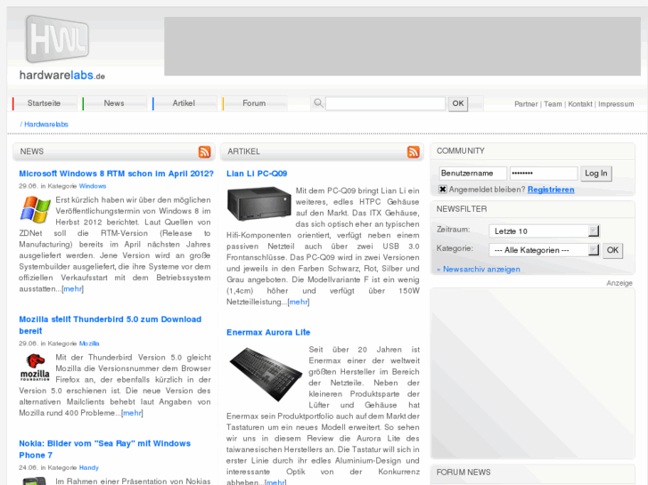Click mehr under Thunderbird news
Screen dimensions: 648x485
132,413
